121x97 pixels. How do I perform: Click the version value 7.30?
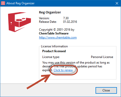(66, 18)
